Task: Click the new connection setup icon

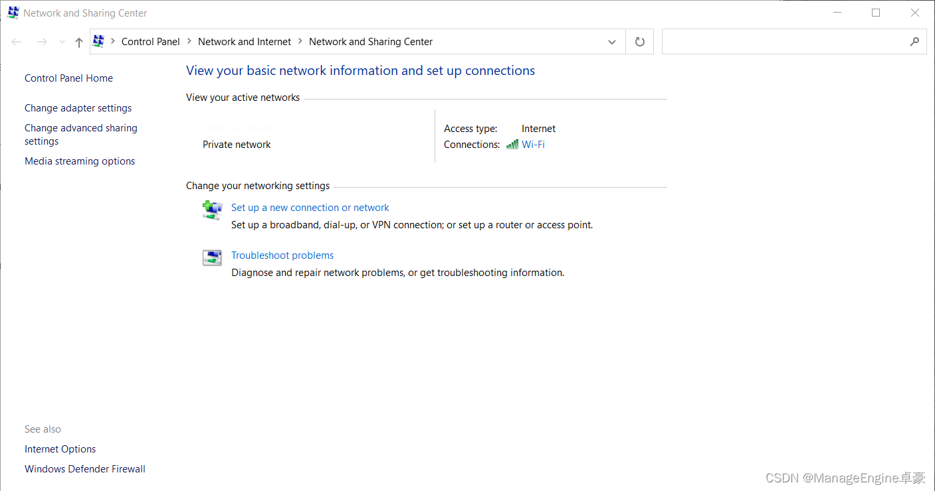Action: point(212,210)
